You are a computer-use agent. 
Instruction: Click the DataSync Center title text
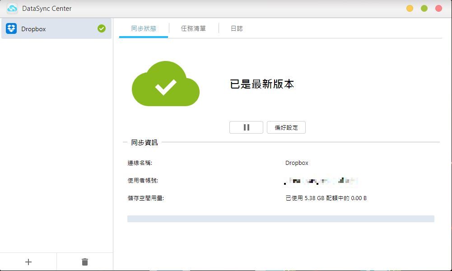pos(47,9)
